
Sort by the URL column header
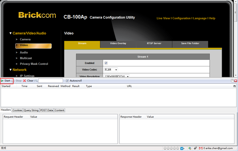(179, 86)
